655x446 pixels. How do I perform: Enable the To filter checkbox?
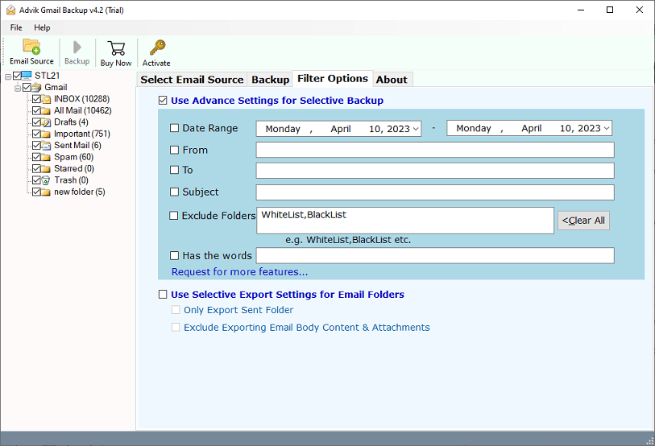pyautogui.click(x=174, y=170)
